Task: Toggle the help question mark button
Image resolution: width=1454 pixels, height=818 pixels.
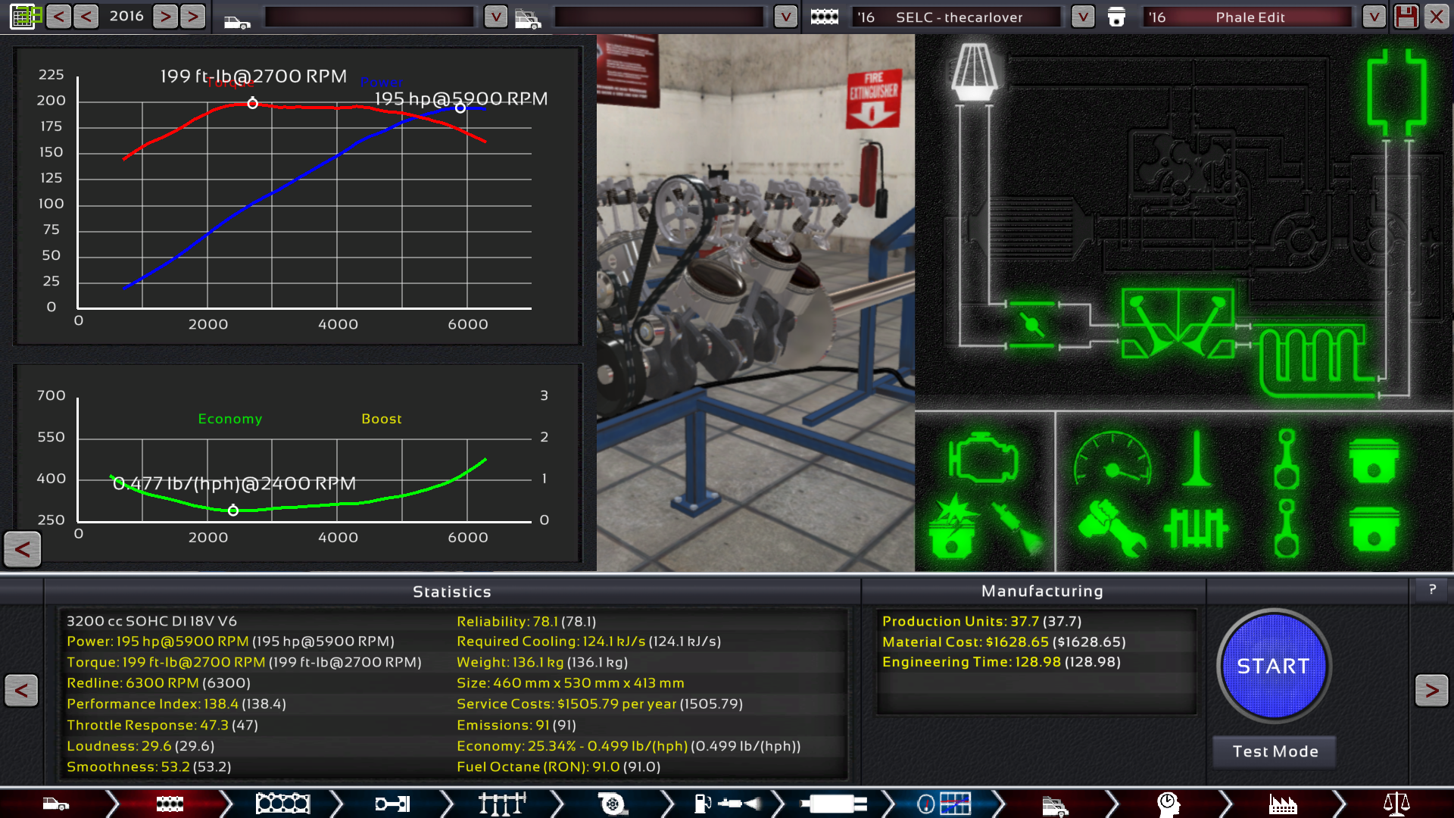Action: click(x=1431, y=589)
